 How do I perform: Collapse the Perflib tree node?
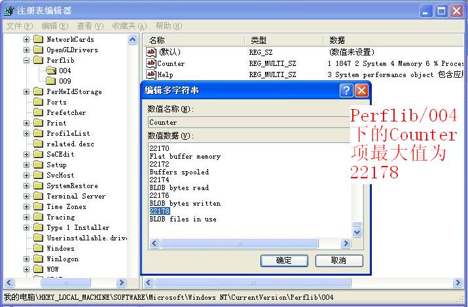coord(27,60)
